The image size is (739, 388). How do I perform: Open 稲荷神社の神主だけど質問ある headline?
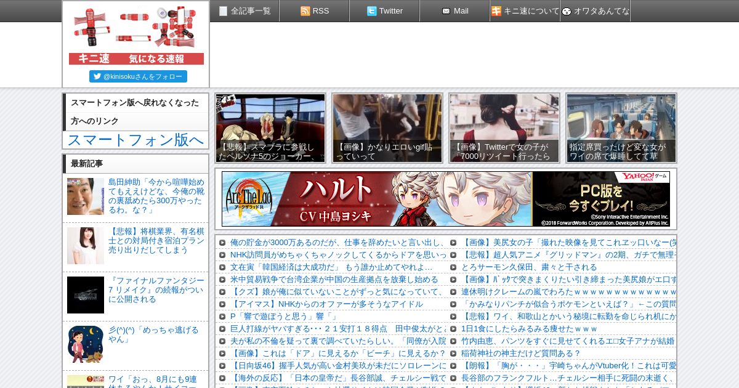[x=521, y=354]
